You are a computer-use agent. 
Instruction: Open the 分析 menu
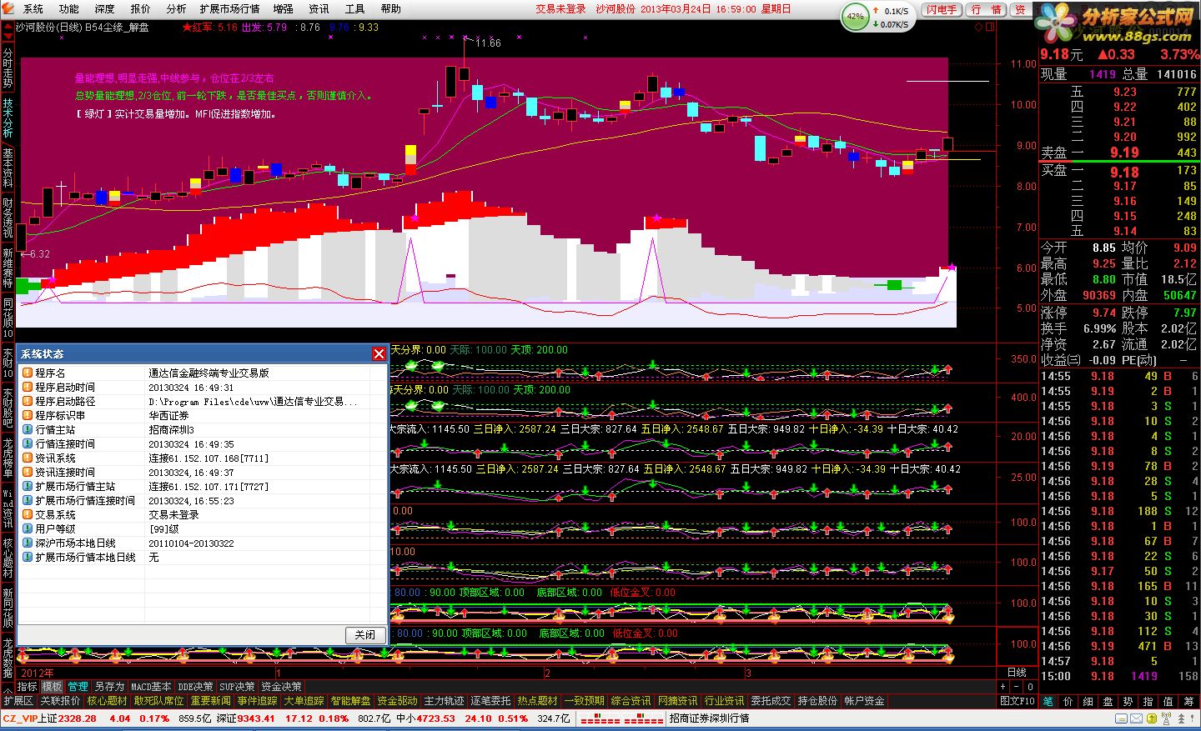point(176,9)
